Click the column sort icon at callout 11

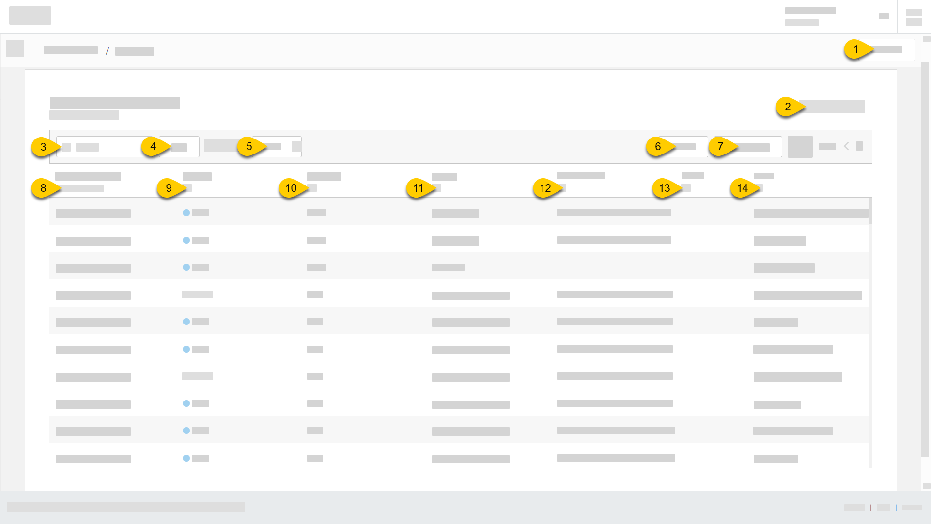[x=437, y=188]
